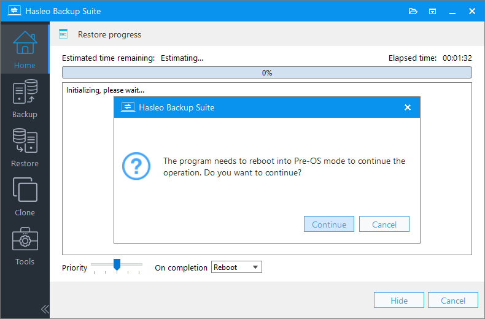Cancel the restore using bottom Cancel button
This screenshot has height=319, width=485.
(x=453, y=300)
